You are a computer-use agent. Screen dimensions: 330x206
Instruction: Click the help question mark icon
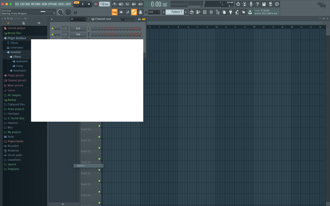257,4
